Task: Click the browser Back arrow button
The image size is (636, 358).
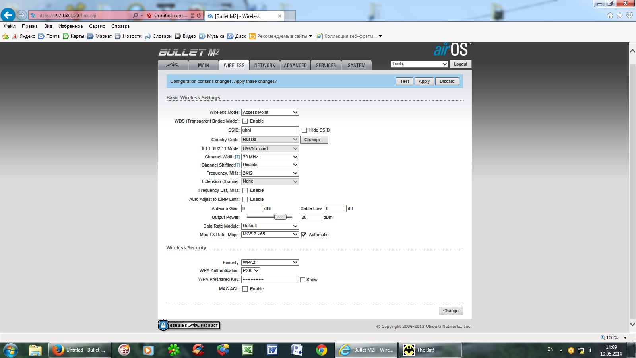Action: (8, 15)
